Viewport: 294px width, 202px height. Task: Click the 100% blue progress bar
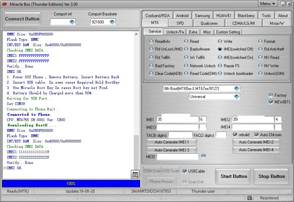(71, 183)
